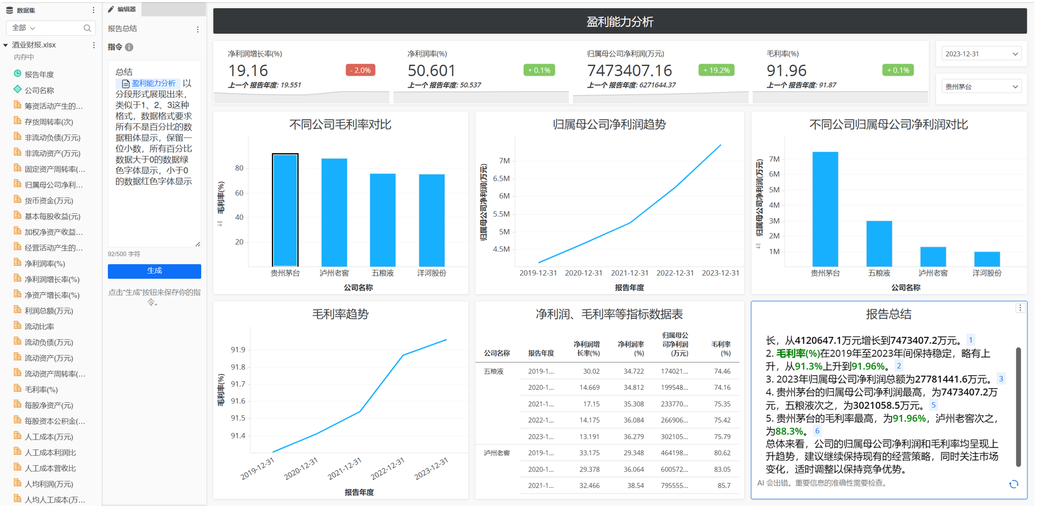Open the 报告总结 card options menu
This screenshot has height=510, width=1037.
pyautogui.click(x=1020, y=308)
